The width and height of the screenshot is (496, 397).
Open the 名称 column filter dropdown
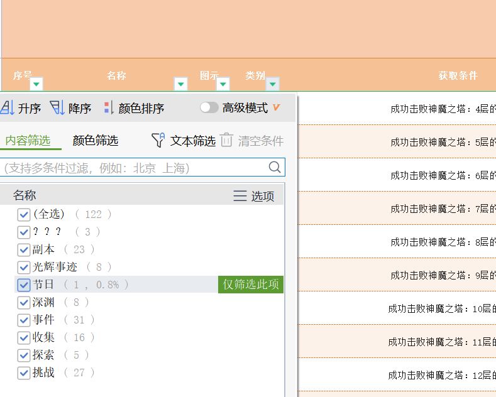[x=180, y=84]
